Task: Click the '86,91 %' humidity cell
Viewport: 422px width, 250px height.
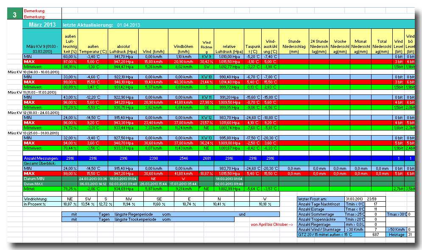Action: tap(70, 67)
